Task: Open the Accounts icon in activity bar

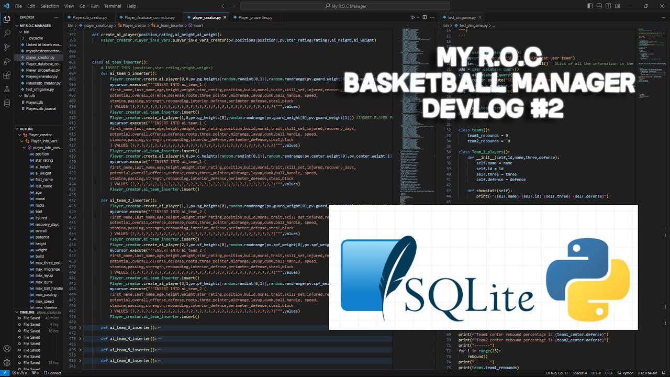Action: tap(7, 349)
